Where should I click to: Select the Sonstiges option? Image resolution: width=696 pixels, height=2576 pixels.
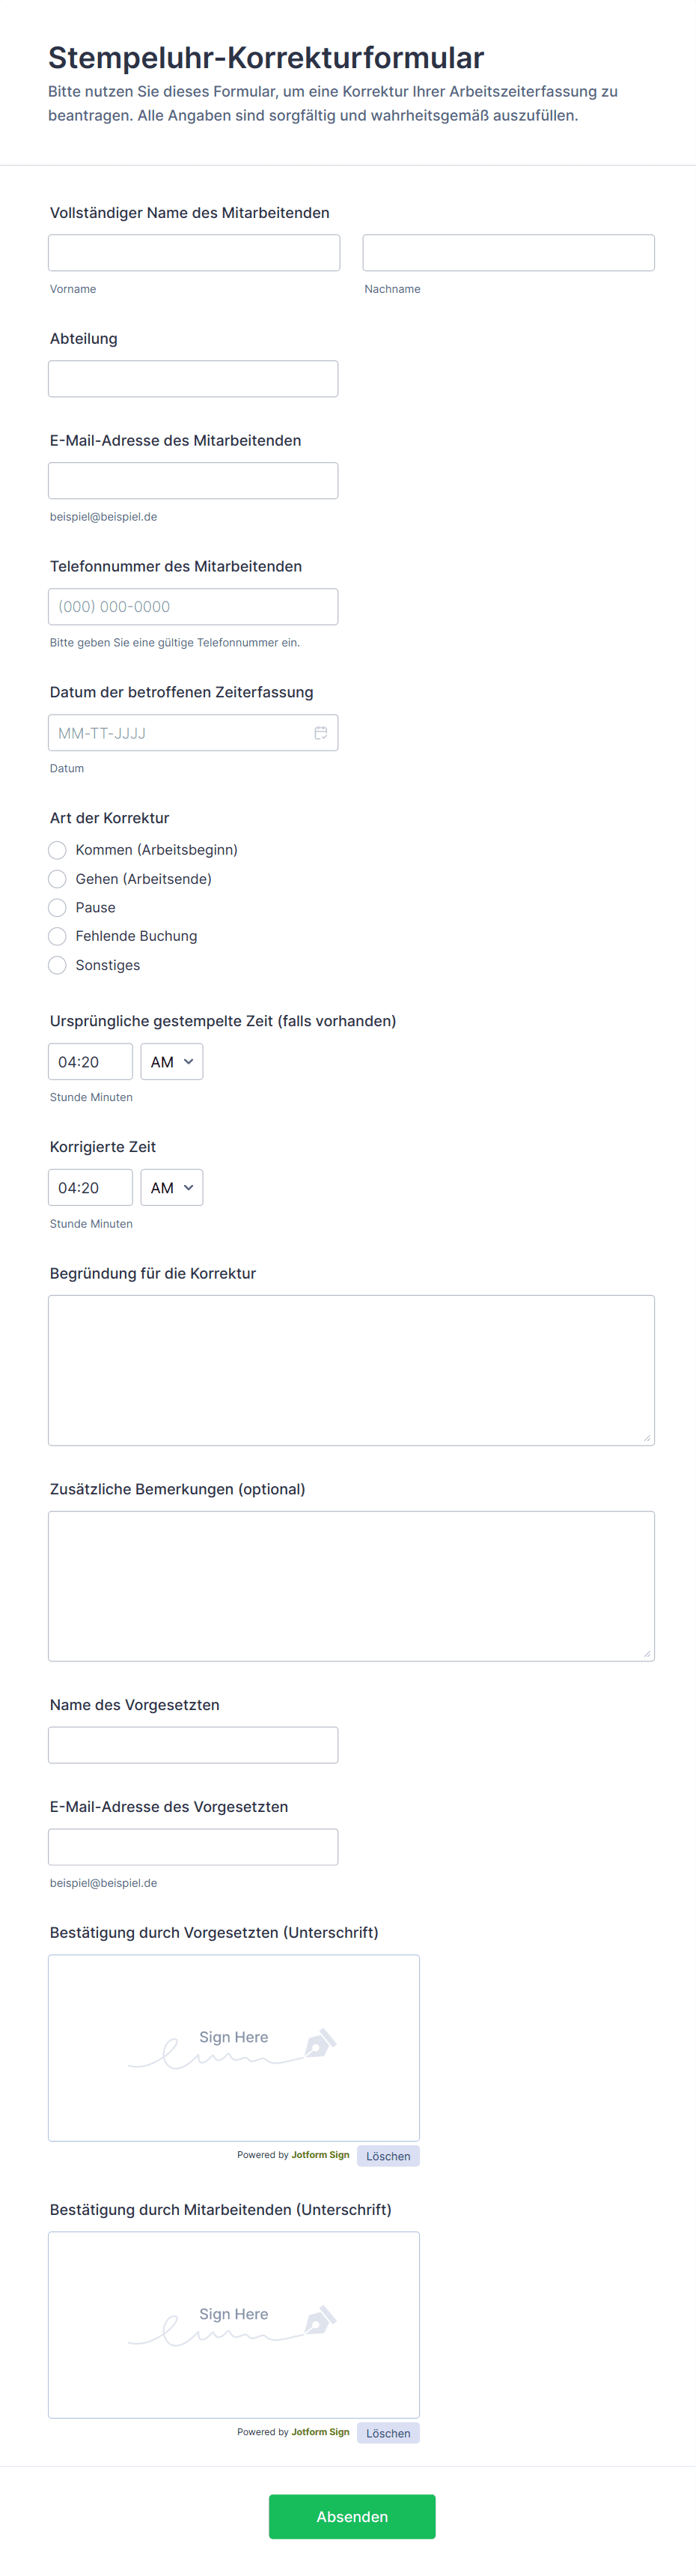point(57,965)
